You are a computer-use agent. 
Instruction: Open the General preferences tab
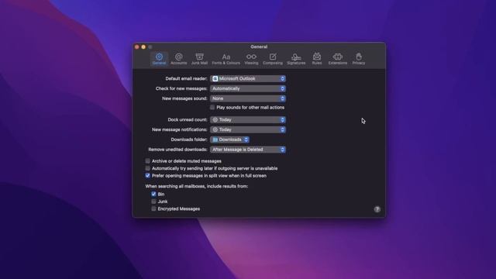[159, 59]
